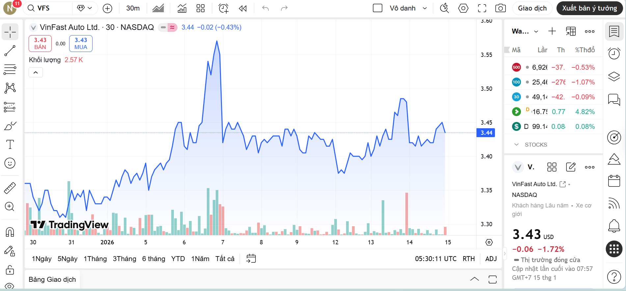
Task: Open the Bảng Giao dịch tab
Action: (x=52, y=279)
